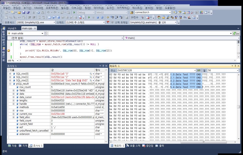243x155 pixels.
Task: Open the 100 % zoom dropdown
Action: pos(18,60)
